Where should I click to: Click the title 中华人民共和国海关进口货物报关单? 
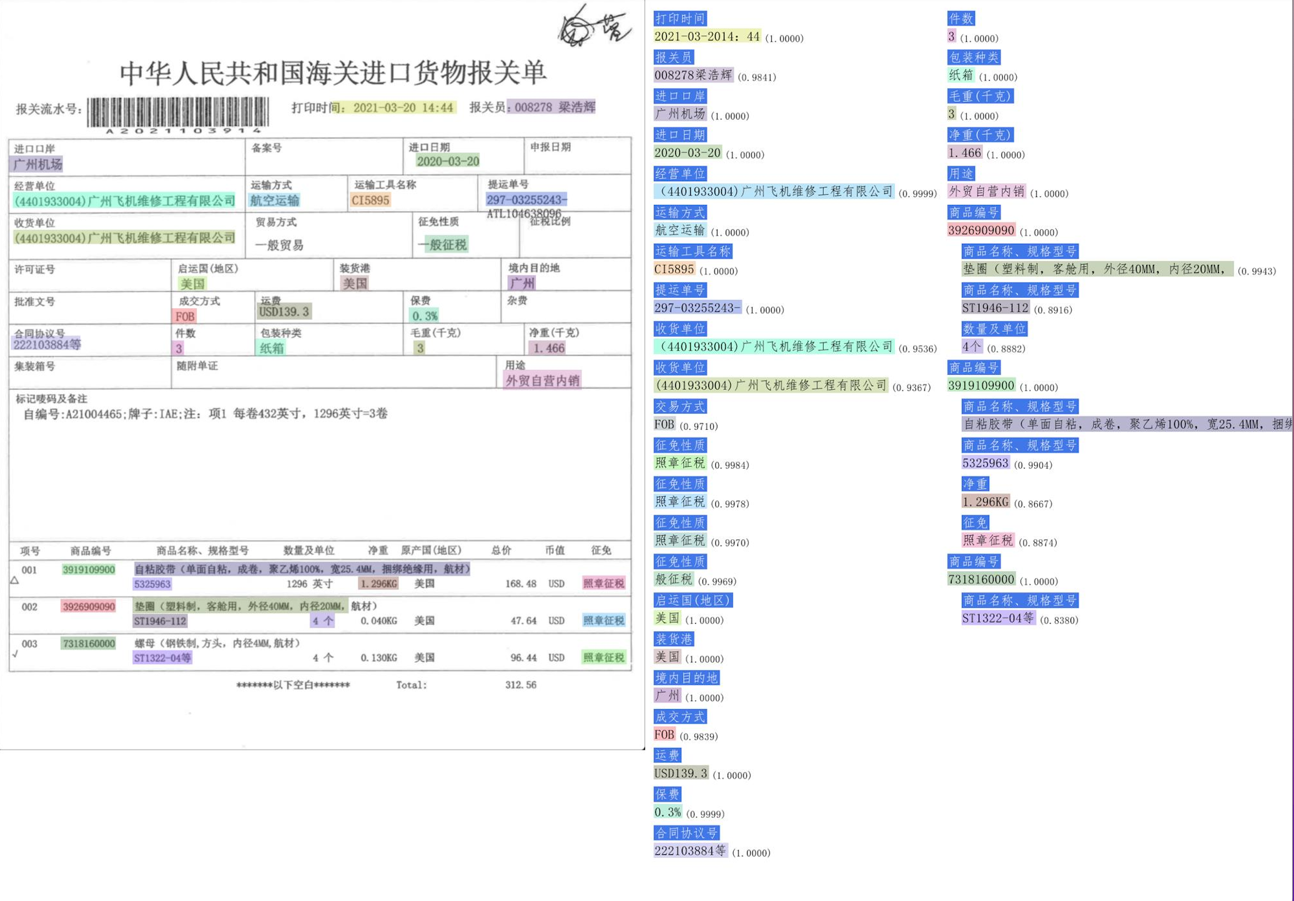333,73
